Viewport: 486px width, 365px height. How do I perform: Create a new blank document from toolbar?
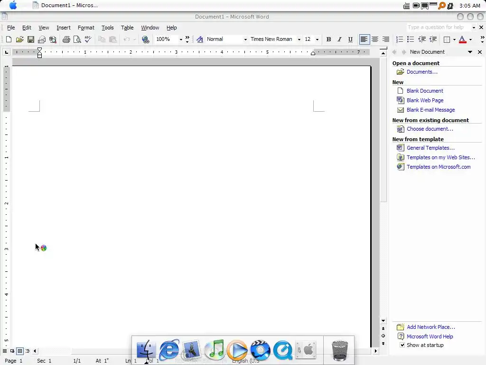9,39
